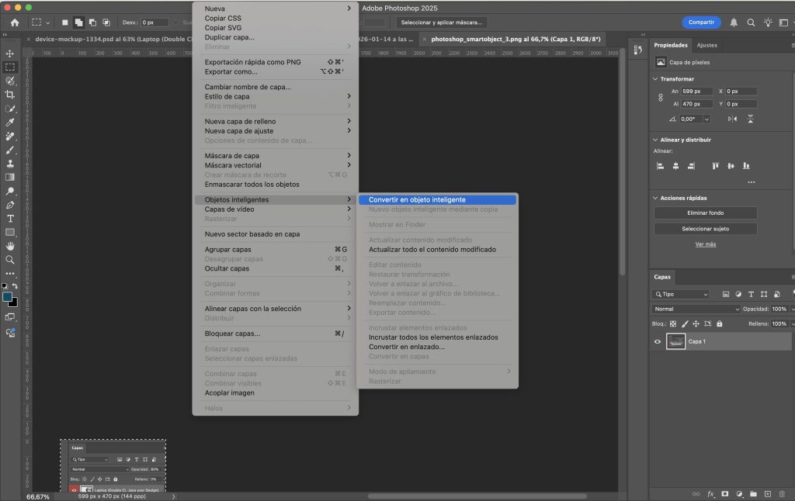
Task: Open the Tipo layer filter dropdown
Action: (x=682, y=295)
